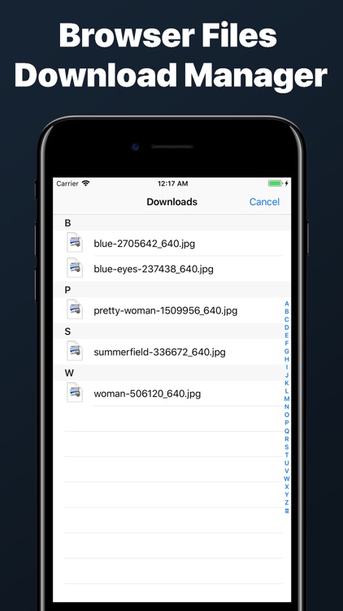Click the Downloads title
The image size is (343, 611).
pyautogui.click(x=171, y=202)
